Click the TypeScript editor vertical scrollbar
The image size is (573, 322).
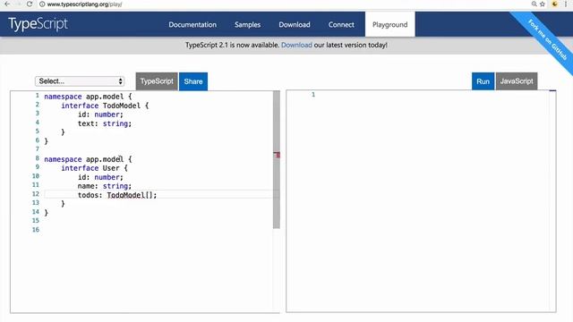[277, 159]
